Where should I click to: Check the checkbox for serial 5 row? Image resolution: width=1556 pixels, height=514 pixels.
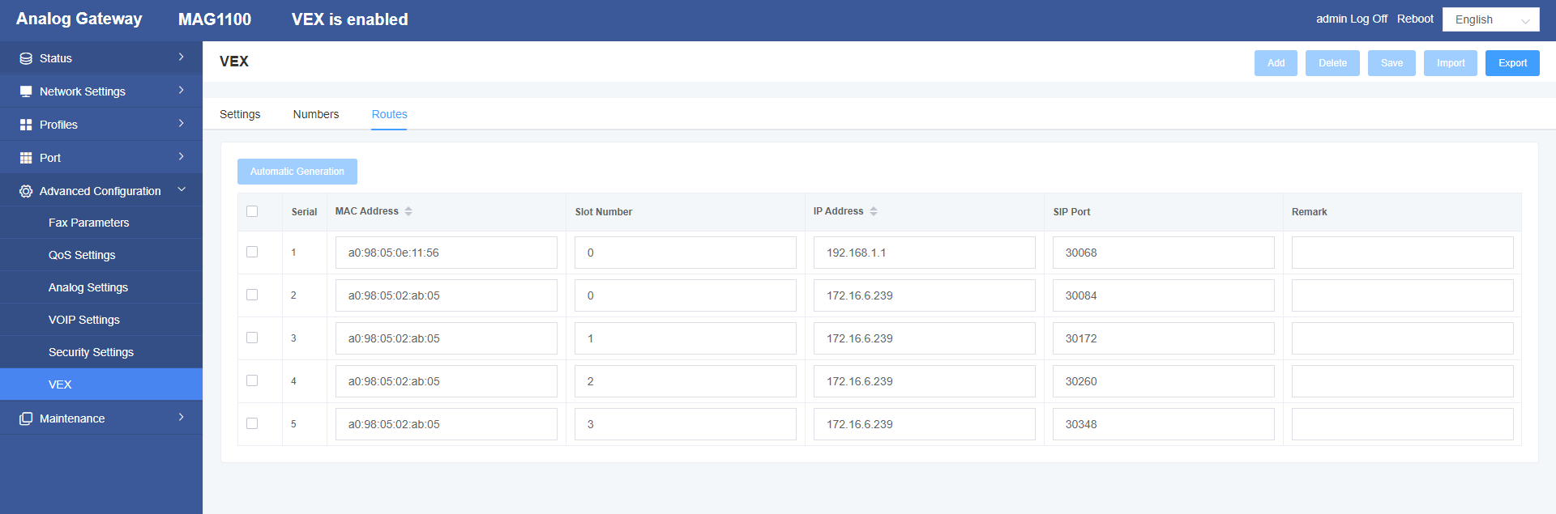point(252,423)
